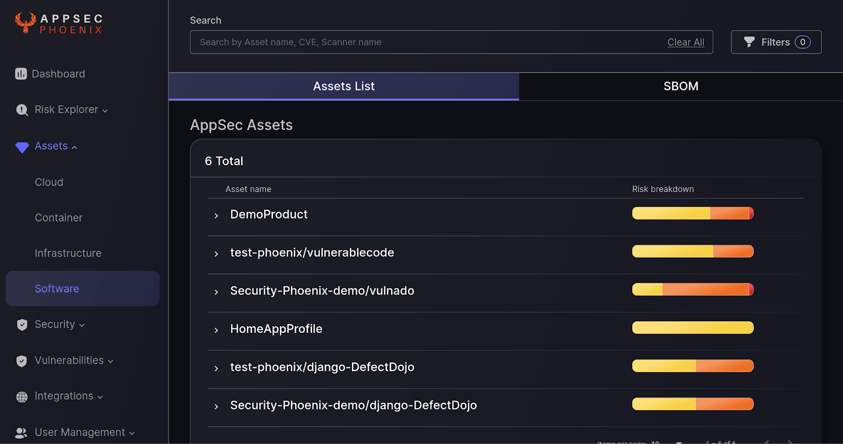The height and width of the screenshot is (444, 843).
Task: Go to Container assets
Action: point(58,218)
